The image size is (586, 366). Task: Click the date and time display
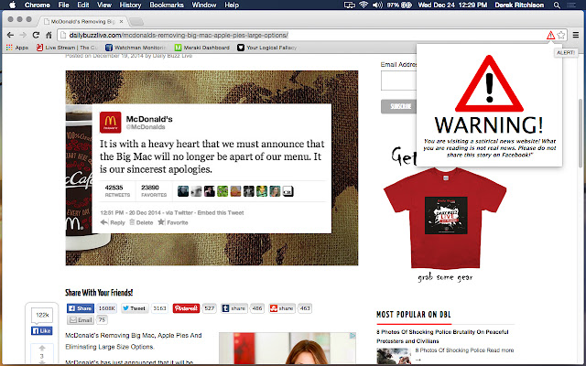tap(452, 5)
